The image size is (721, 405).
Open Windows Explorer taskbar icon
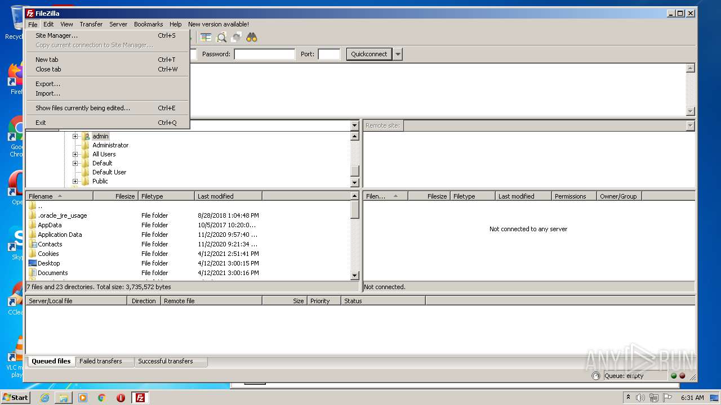(x=64, y=398)
